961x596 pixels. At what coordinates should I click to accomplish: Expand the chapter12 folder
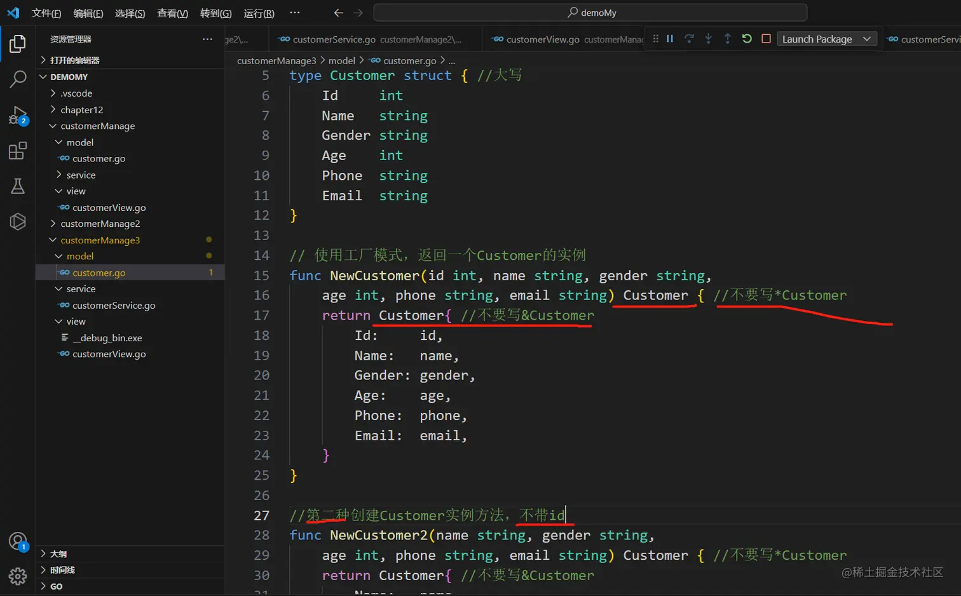coord(81,110)
